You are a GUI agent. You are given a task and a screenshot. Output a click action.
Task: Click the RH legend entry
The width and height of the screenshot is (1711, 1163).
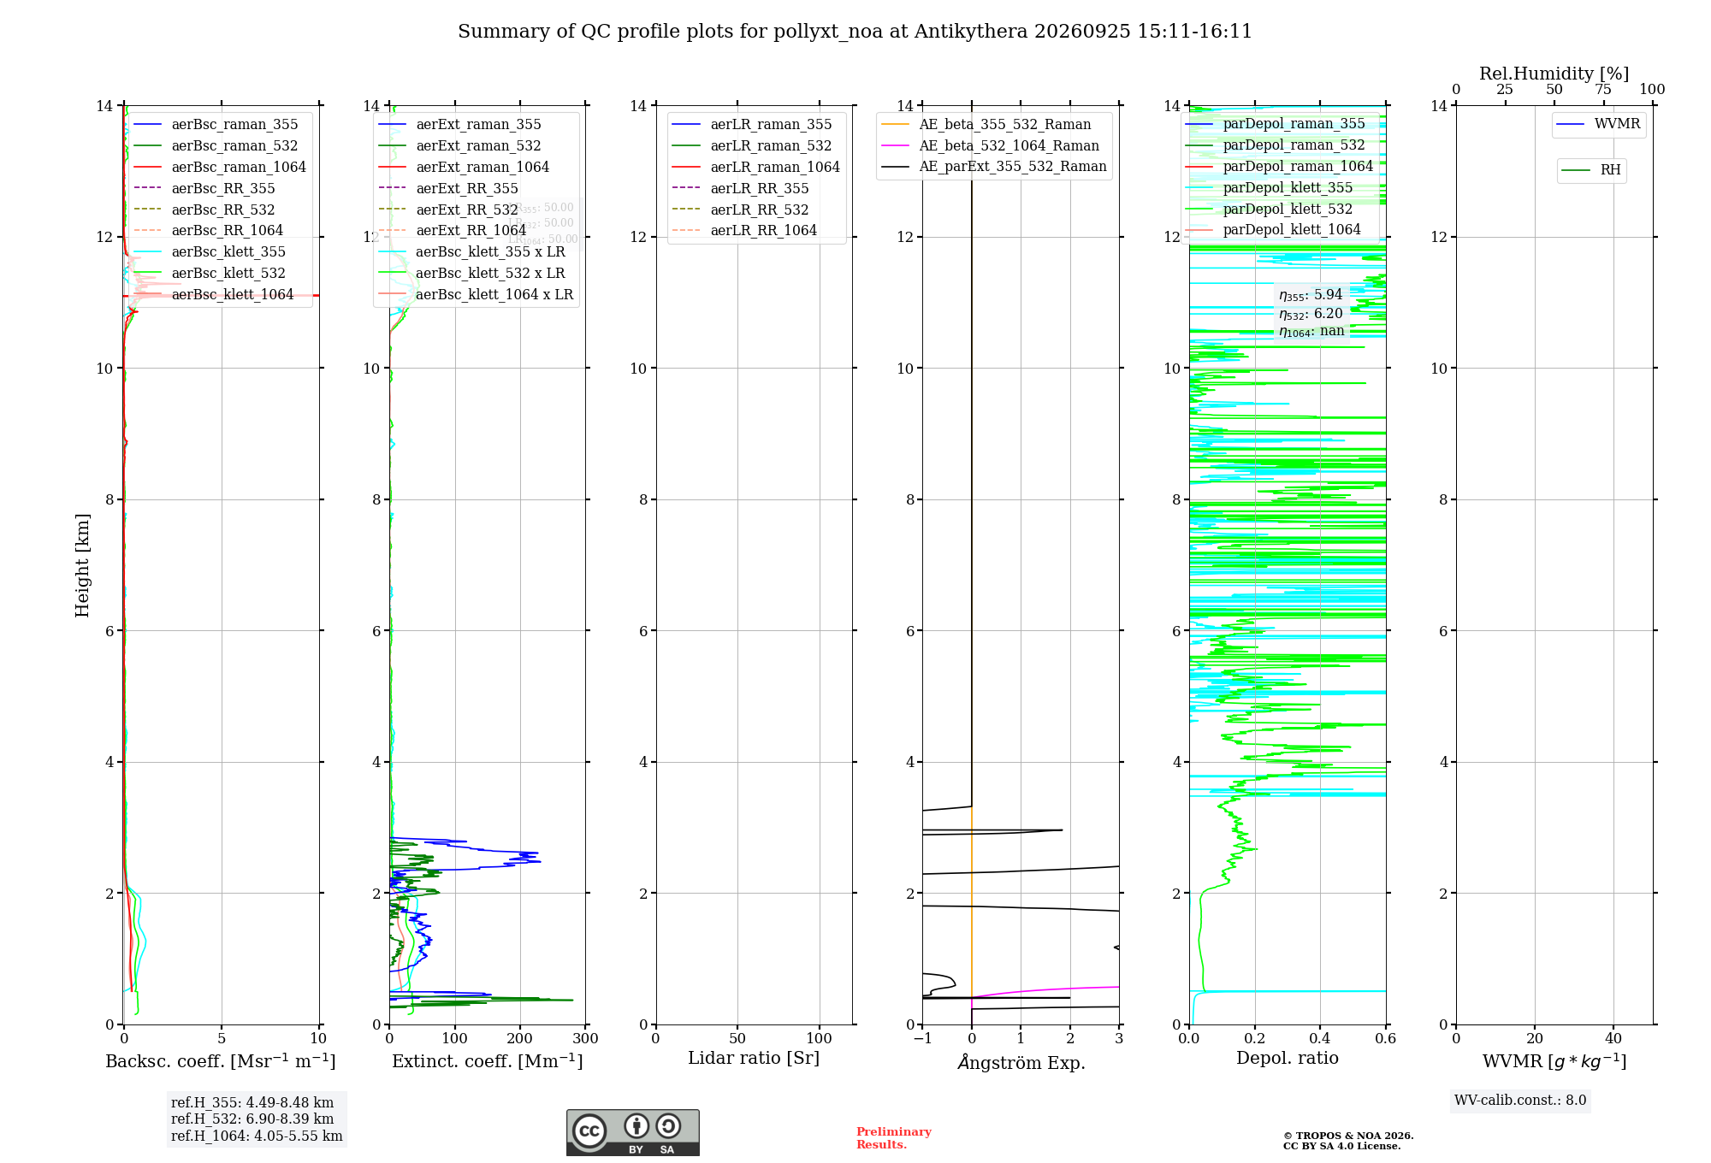point(1591,171)
